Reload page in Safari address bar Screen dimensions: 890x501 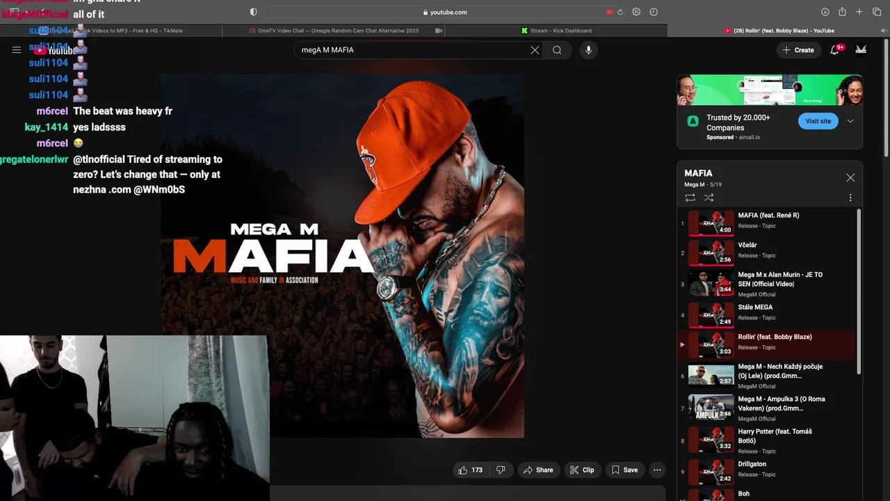coord(620,12)
